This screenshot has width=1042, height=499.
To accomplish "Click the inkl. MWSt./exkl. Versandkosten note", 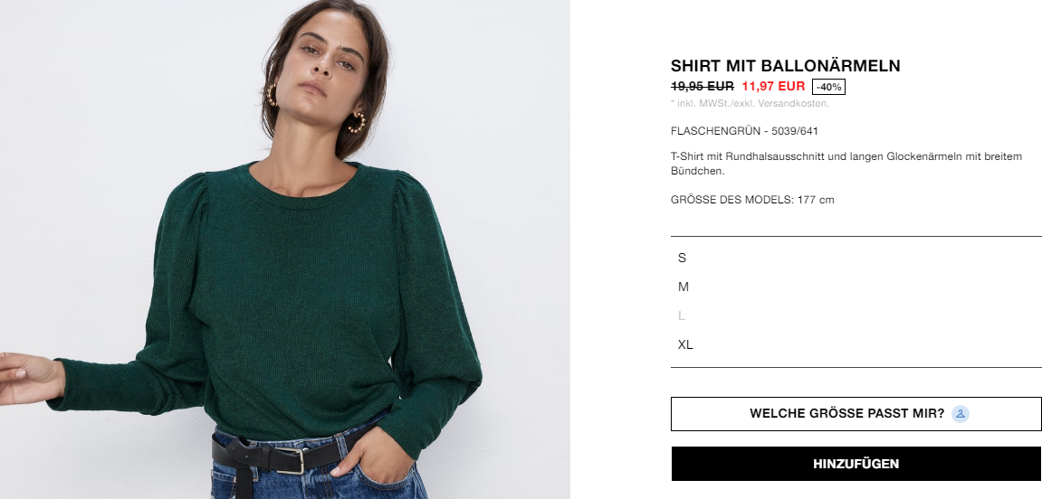I will [750, 104].
